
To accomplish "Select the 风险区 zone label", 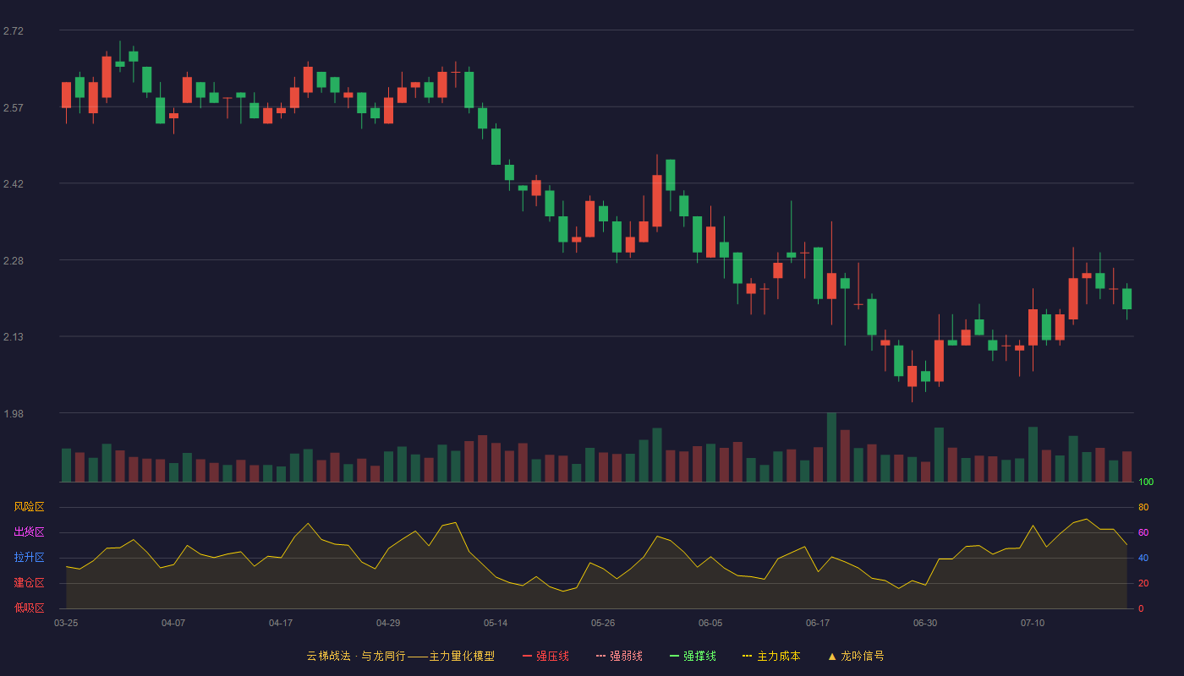I will click(x=29, y=507).
